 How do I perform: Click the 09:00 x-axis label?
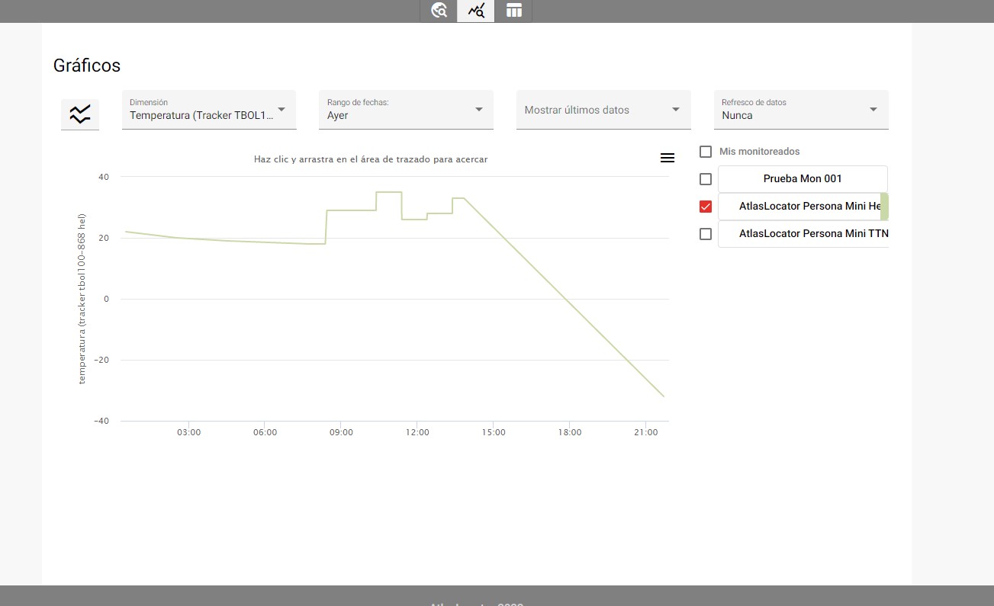tap(341, 432)
